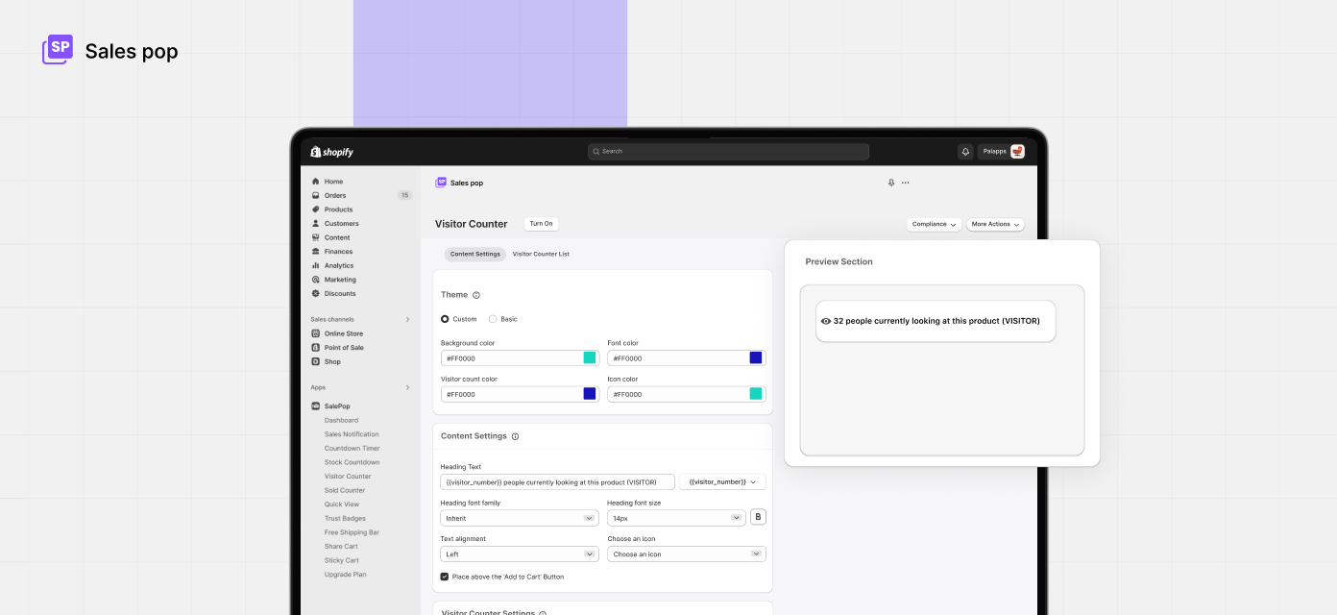Screen dimensions: 1337x615
Task: Open Sticky Cart in the sidebar
Action: (342, 560)
